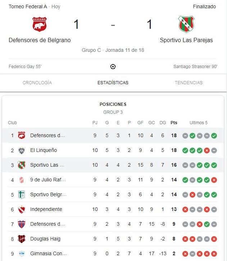Screen dimensions: 227x261
Task: Select Douglas Haig team name
Action: coord(45,239)
